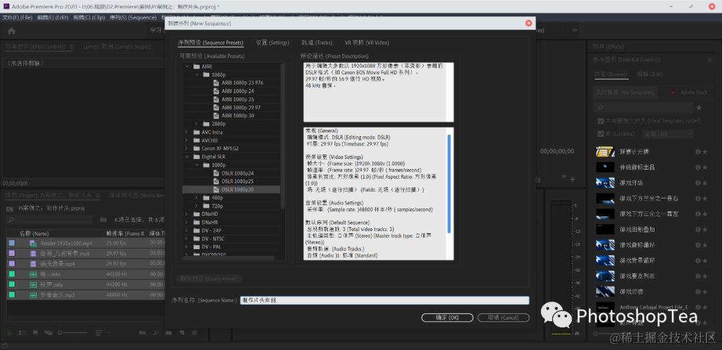Switch to the Browse tab in Essential Graphics
This screenshot has width=722, height=350.
[x=610, y=74]
